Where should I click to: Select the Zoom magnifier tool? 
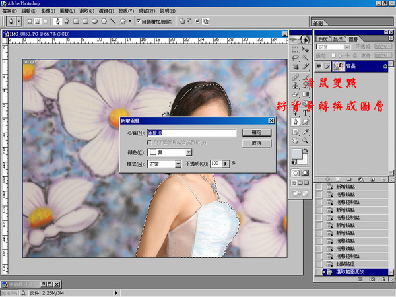(x=306, y=140)
